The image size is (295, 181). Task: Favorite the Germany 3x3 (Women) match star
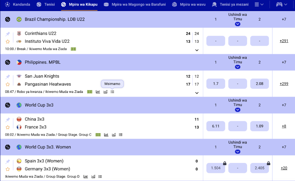(8, 169)
